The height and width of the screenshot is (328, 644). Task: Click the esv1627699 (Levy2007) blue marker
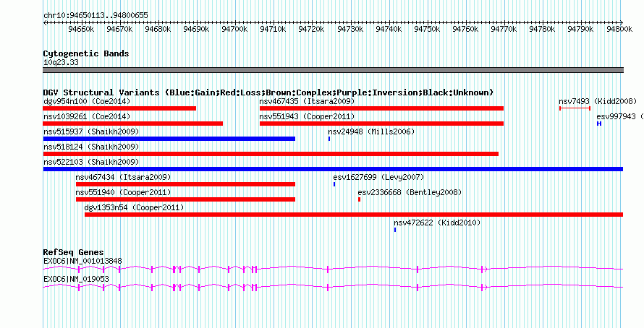(x=334, y=184)
